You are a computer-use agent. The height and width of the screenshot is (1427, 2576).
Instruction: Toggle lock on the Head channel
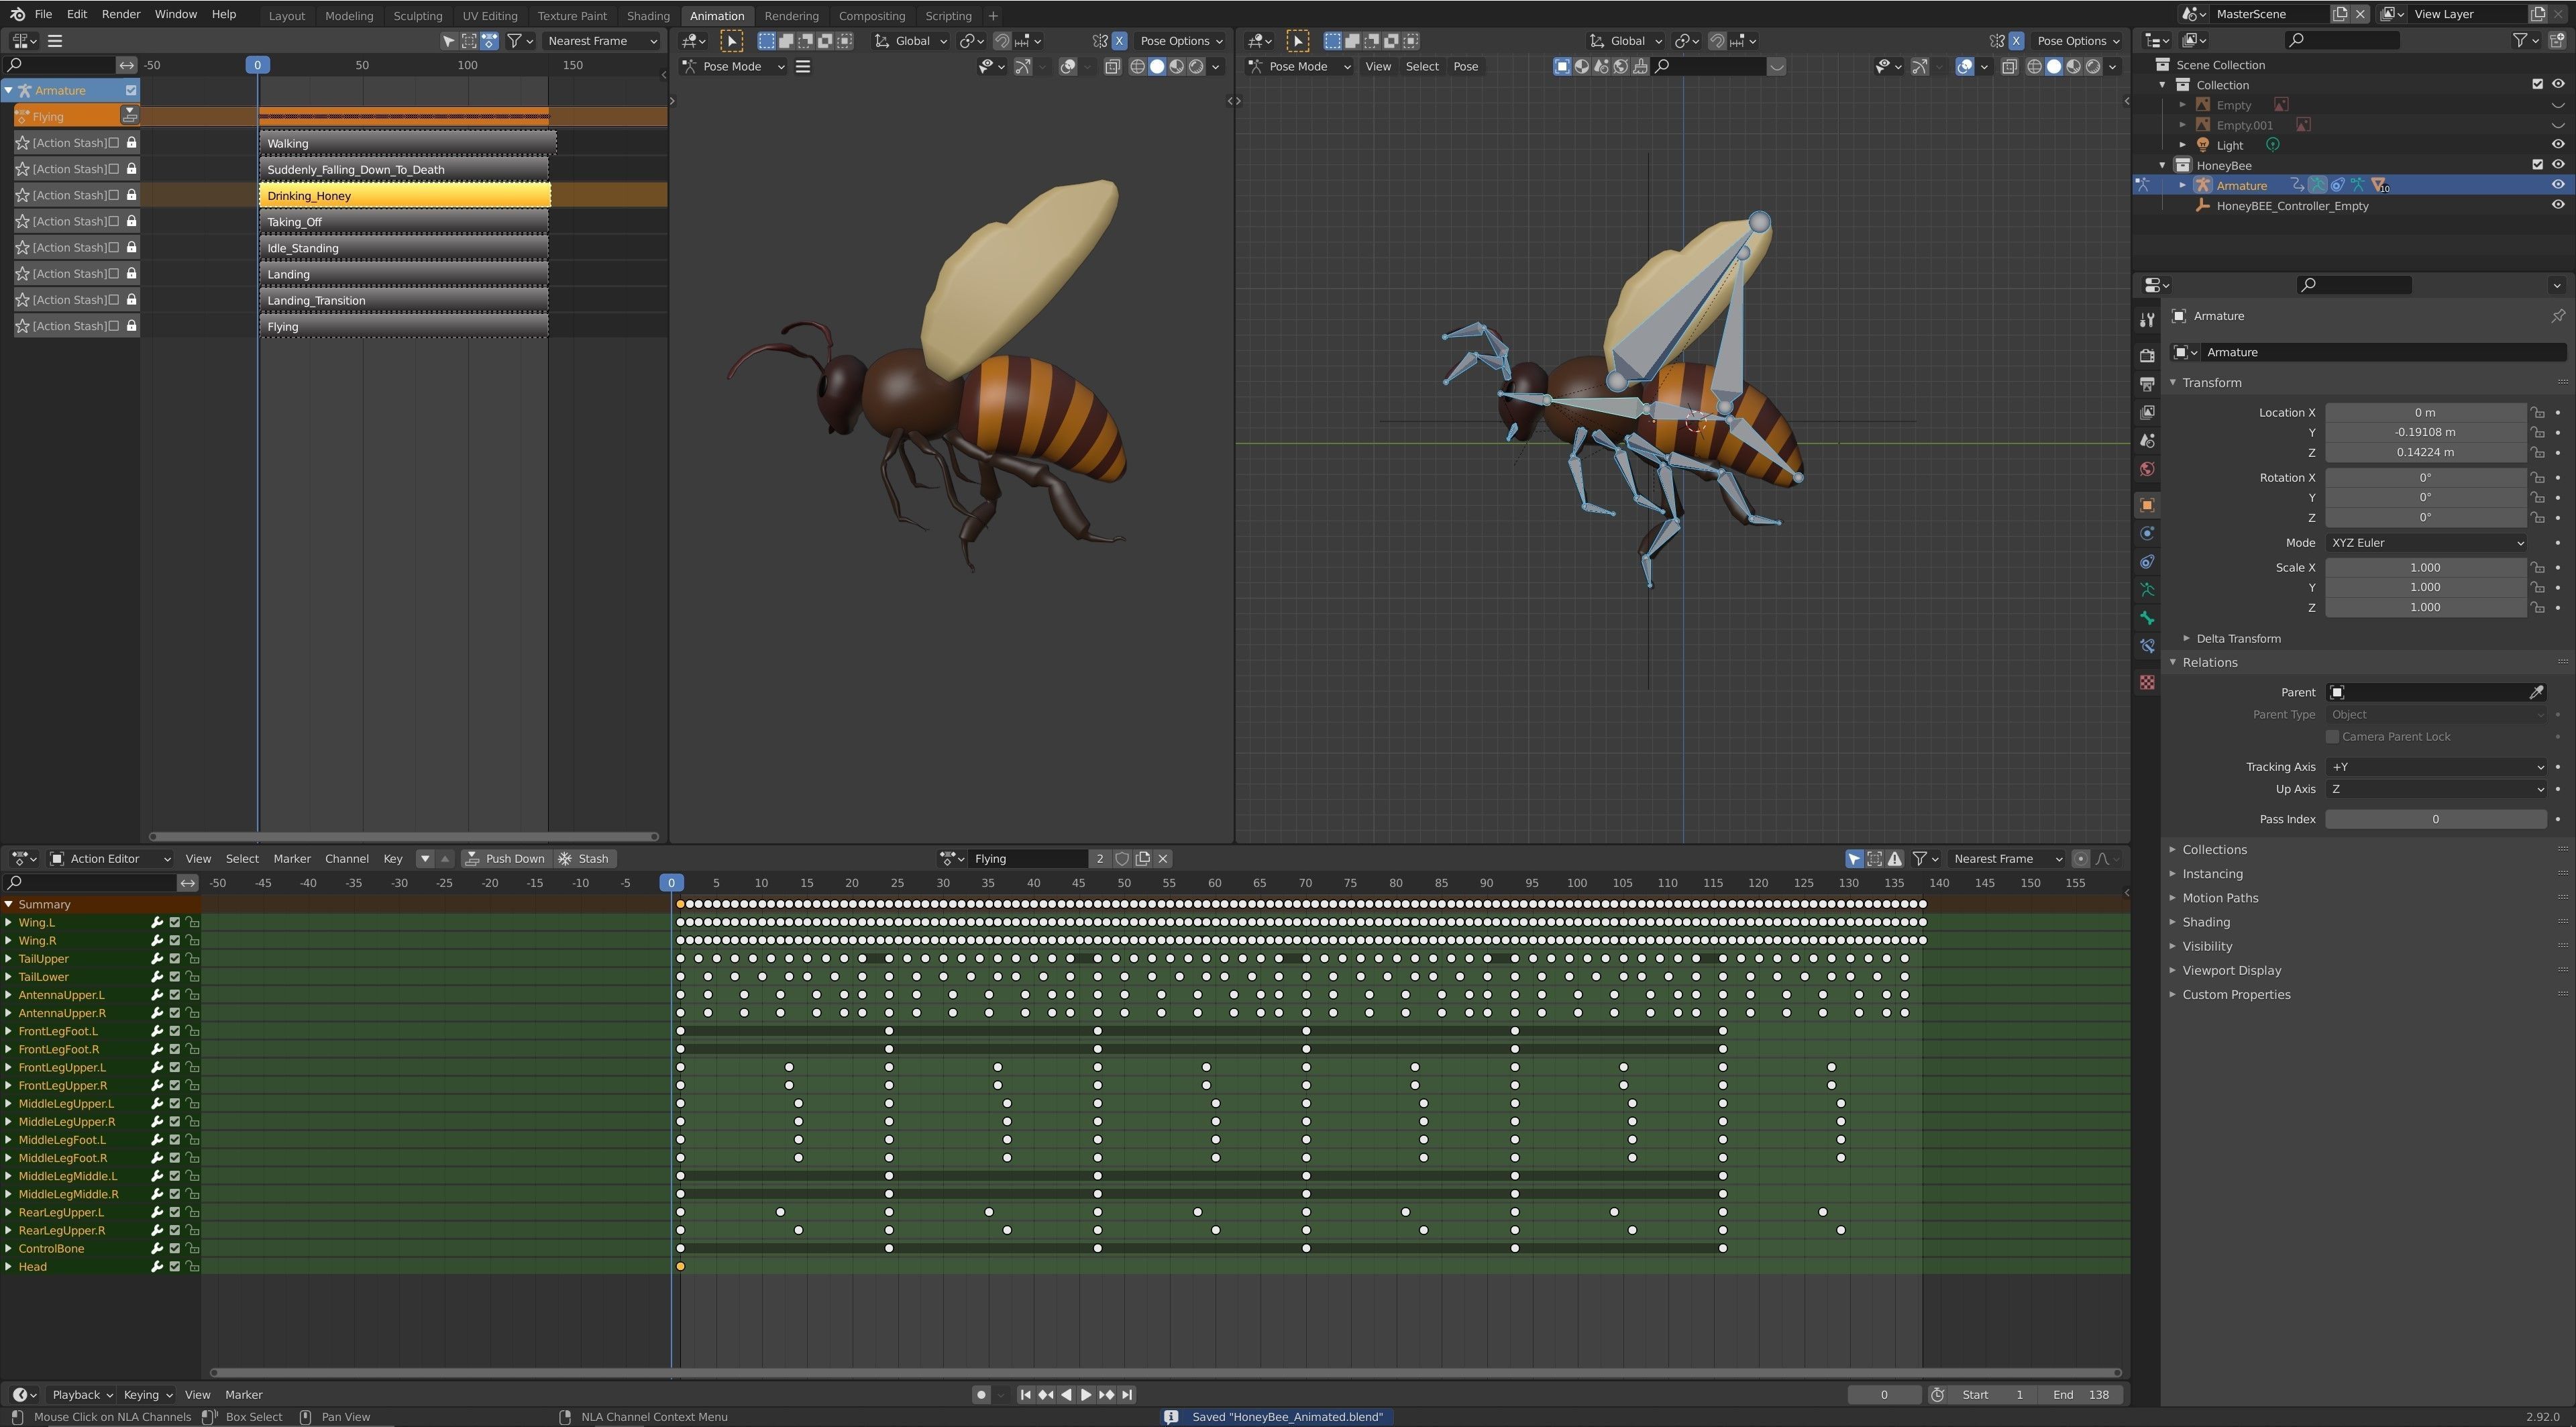click(x=192, y=1266)
